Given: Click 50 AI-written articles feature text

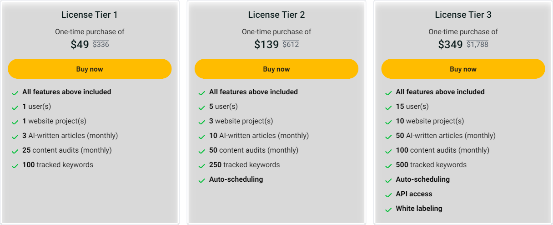Looking at the screenshot, I should click(x=446, y=136).
